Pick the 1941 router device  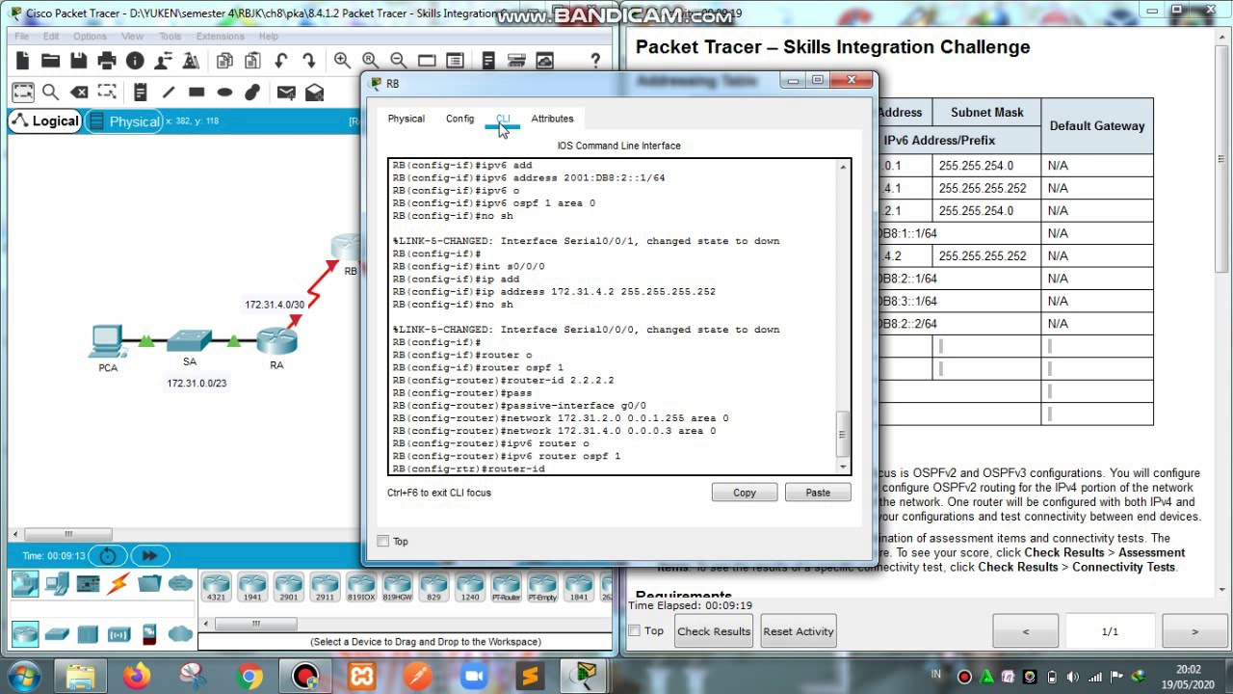pos(252,585)
